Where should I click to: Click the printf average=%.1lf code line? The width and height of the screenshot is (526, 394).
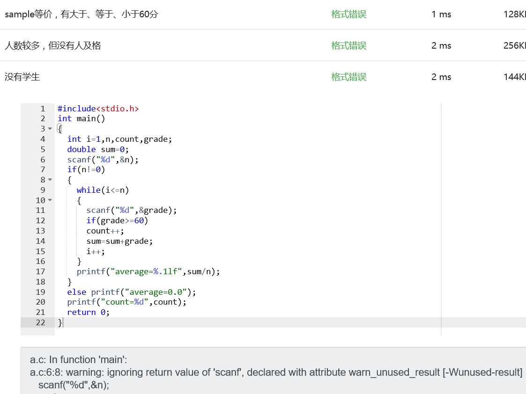click(x=148, y=271)
